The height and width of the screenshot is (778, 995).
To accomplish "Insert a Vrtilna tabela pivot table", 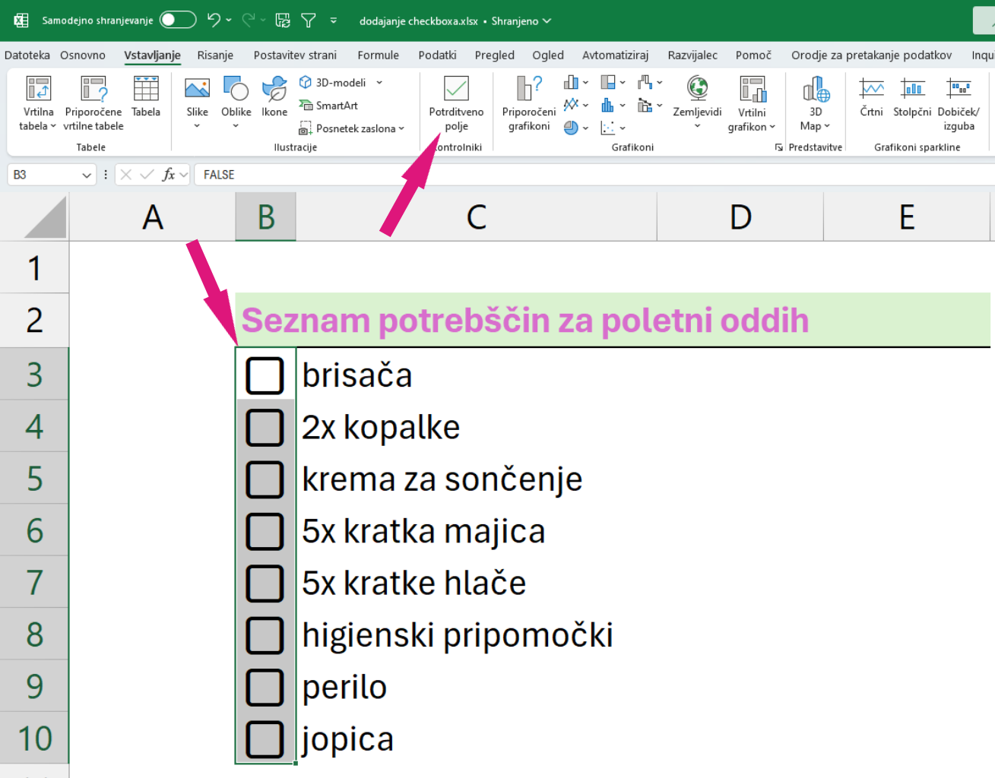I will 38,103.
